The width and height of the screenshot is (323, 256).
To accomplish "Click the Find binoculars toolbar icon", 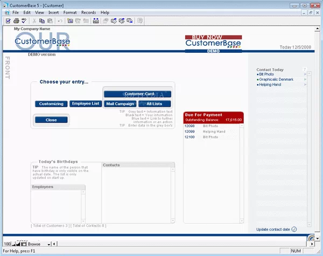I will [96, 21].
